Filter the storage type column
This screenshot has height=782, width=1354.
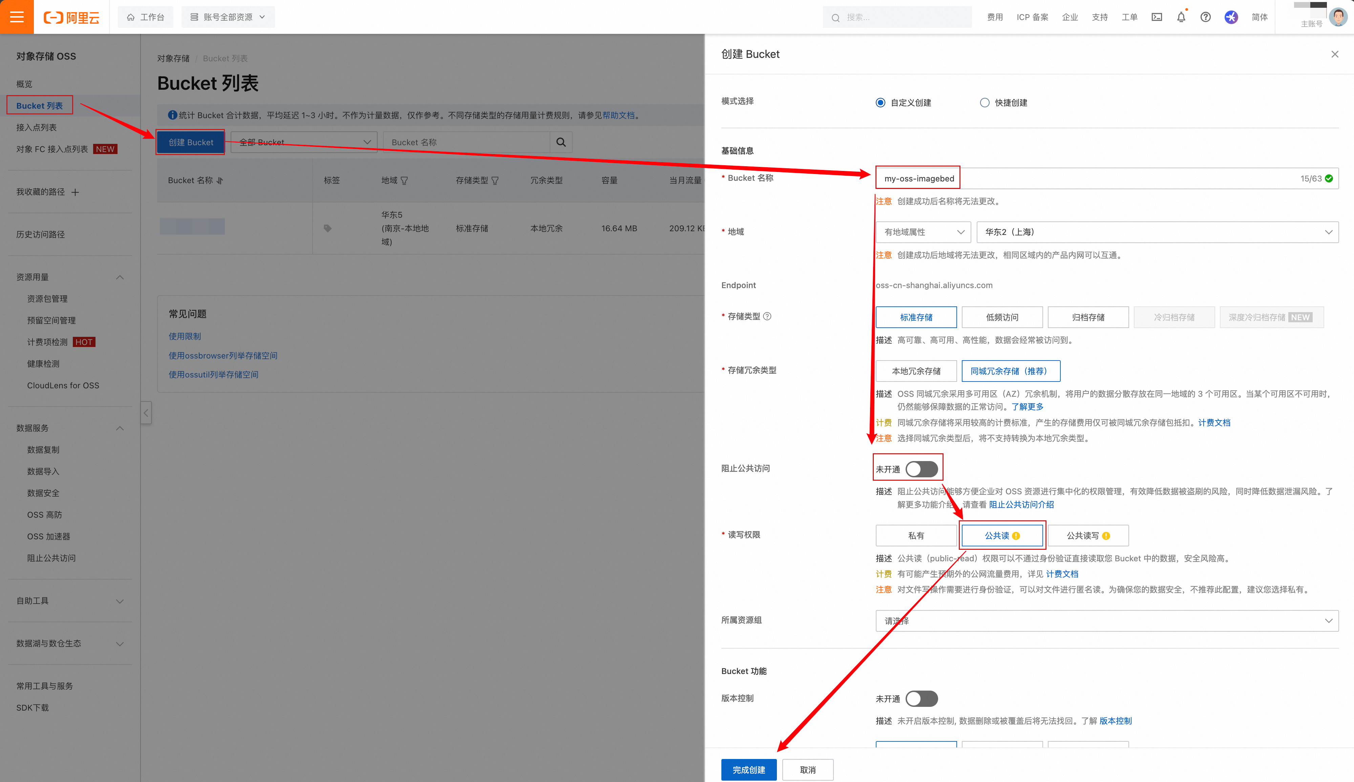point(495,180)
